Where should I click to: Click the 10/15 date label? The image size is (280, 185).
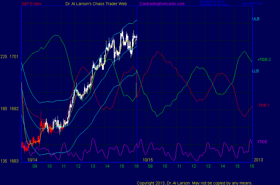148,160
